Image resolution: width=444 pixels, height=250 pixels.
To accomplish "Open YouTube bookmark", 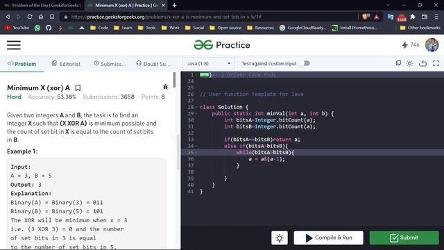I will click(x=17, y=28).
